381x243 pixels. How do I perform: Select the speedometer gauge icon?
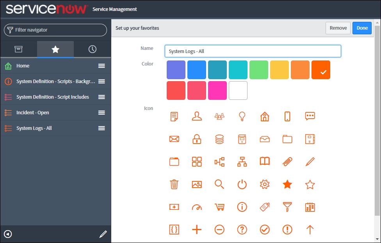click(x=197, y=207)
